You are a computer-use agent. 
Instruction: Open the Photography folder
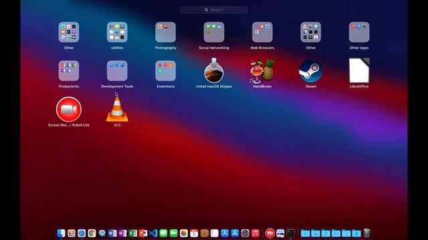tap(165, 33)
